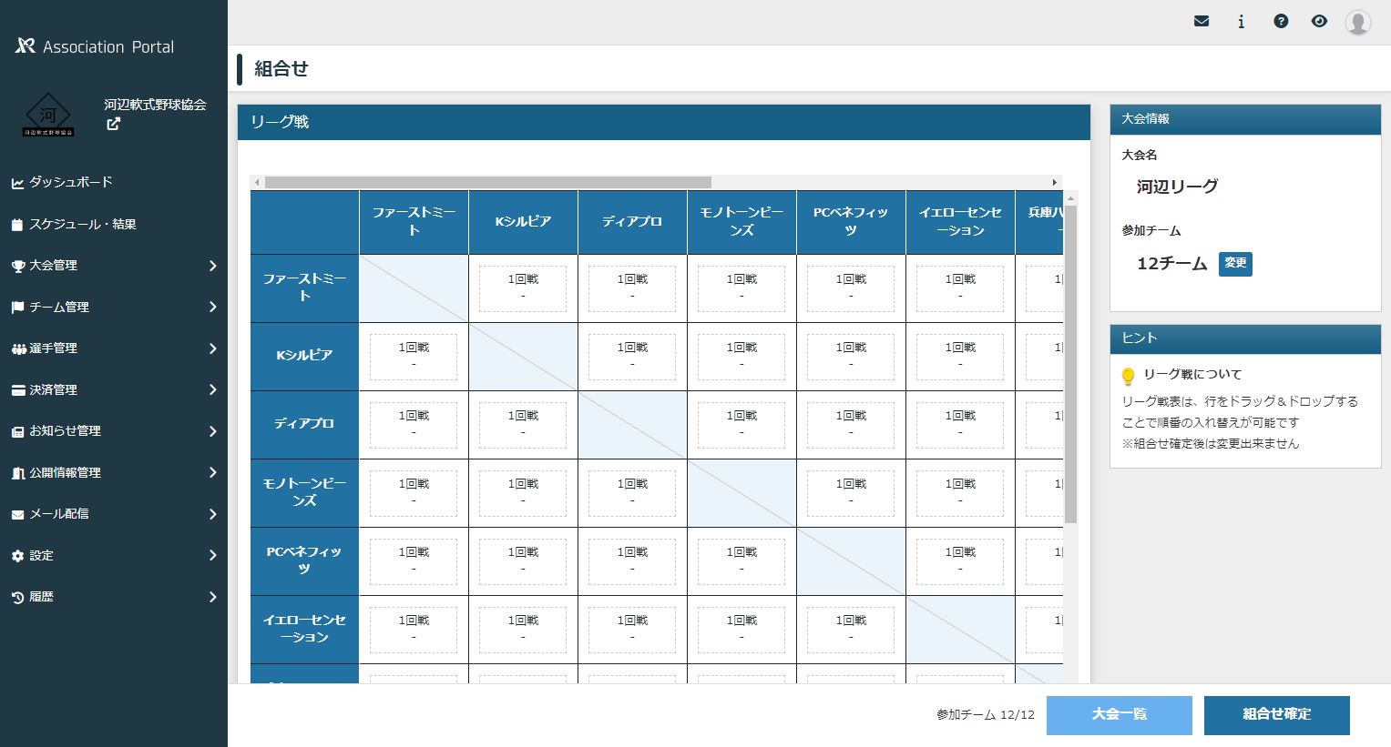Expand the 設定 sidebar menu
The image size is (1391, 747).
(x=113, y=555)
